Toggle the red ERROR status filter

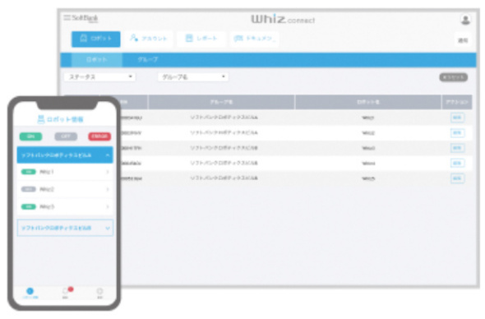pos(99,136)
